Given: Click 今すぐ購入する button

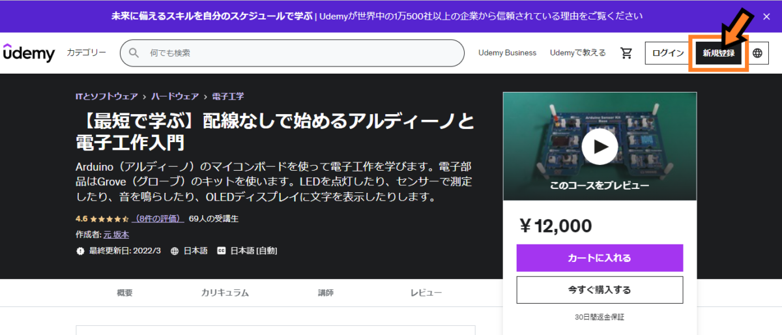Looking at the screenshot, I should click(600, 290).
